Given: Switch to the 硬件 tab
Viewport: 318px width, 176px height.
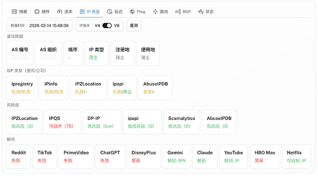Looking at the screenshot, I should (x=42, y=12).
